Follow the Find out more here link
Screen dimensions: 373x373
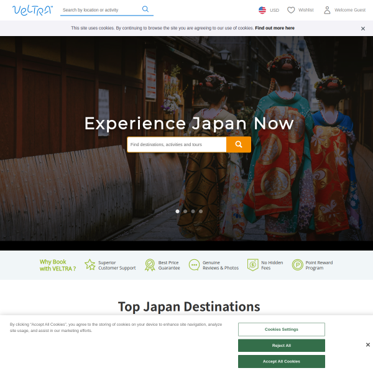[x=275, y=28]
